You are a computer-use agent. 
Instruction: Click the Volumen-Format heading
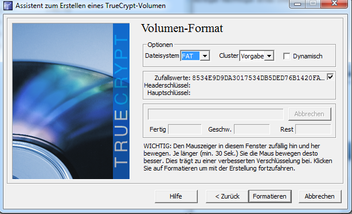point(182,28)
